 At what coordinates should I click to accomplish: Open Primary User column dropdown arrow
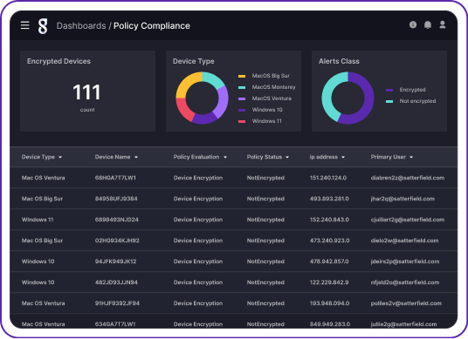[411, 157]
